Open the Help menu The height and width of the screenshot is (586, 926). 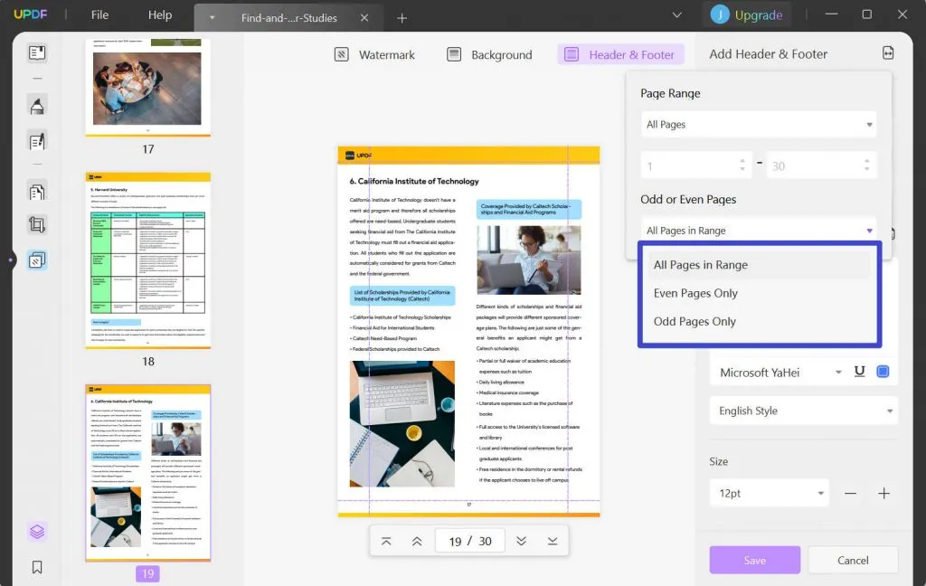(x=159, y=14)
